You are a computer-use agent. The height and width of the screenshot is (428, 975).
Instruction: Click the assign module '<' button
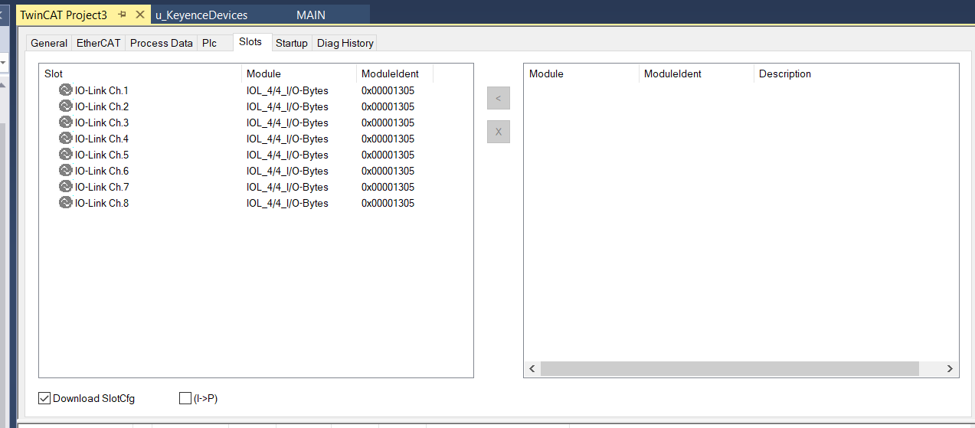(x=498, y=98)
